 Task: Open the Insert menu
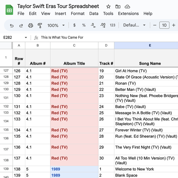(x=61, y=13)
